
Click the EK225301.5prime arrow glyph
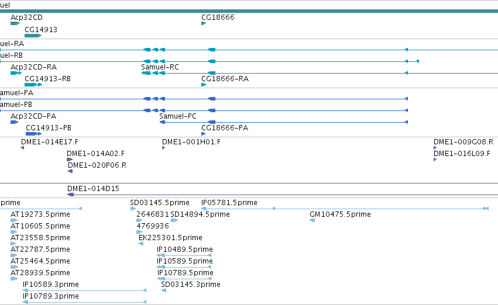tap(141, 244)
